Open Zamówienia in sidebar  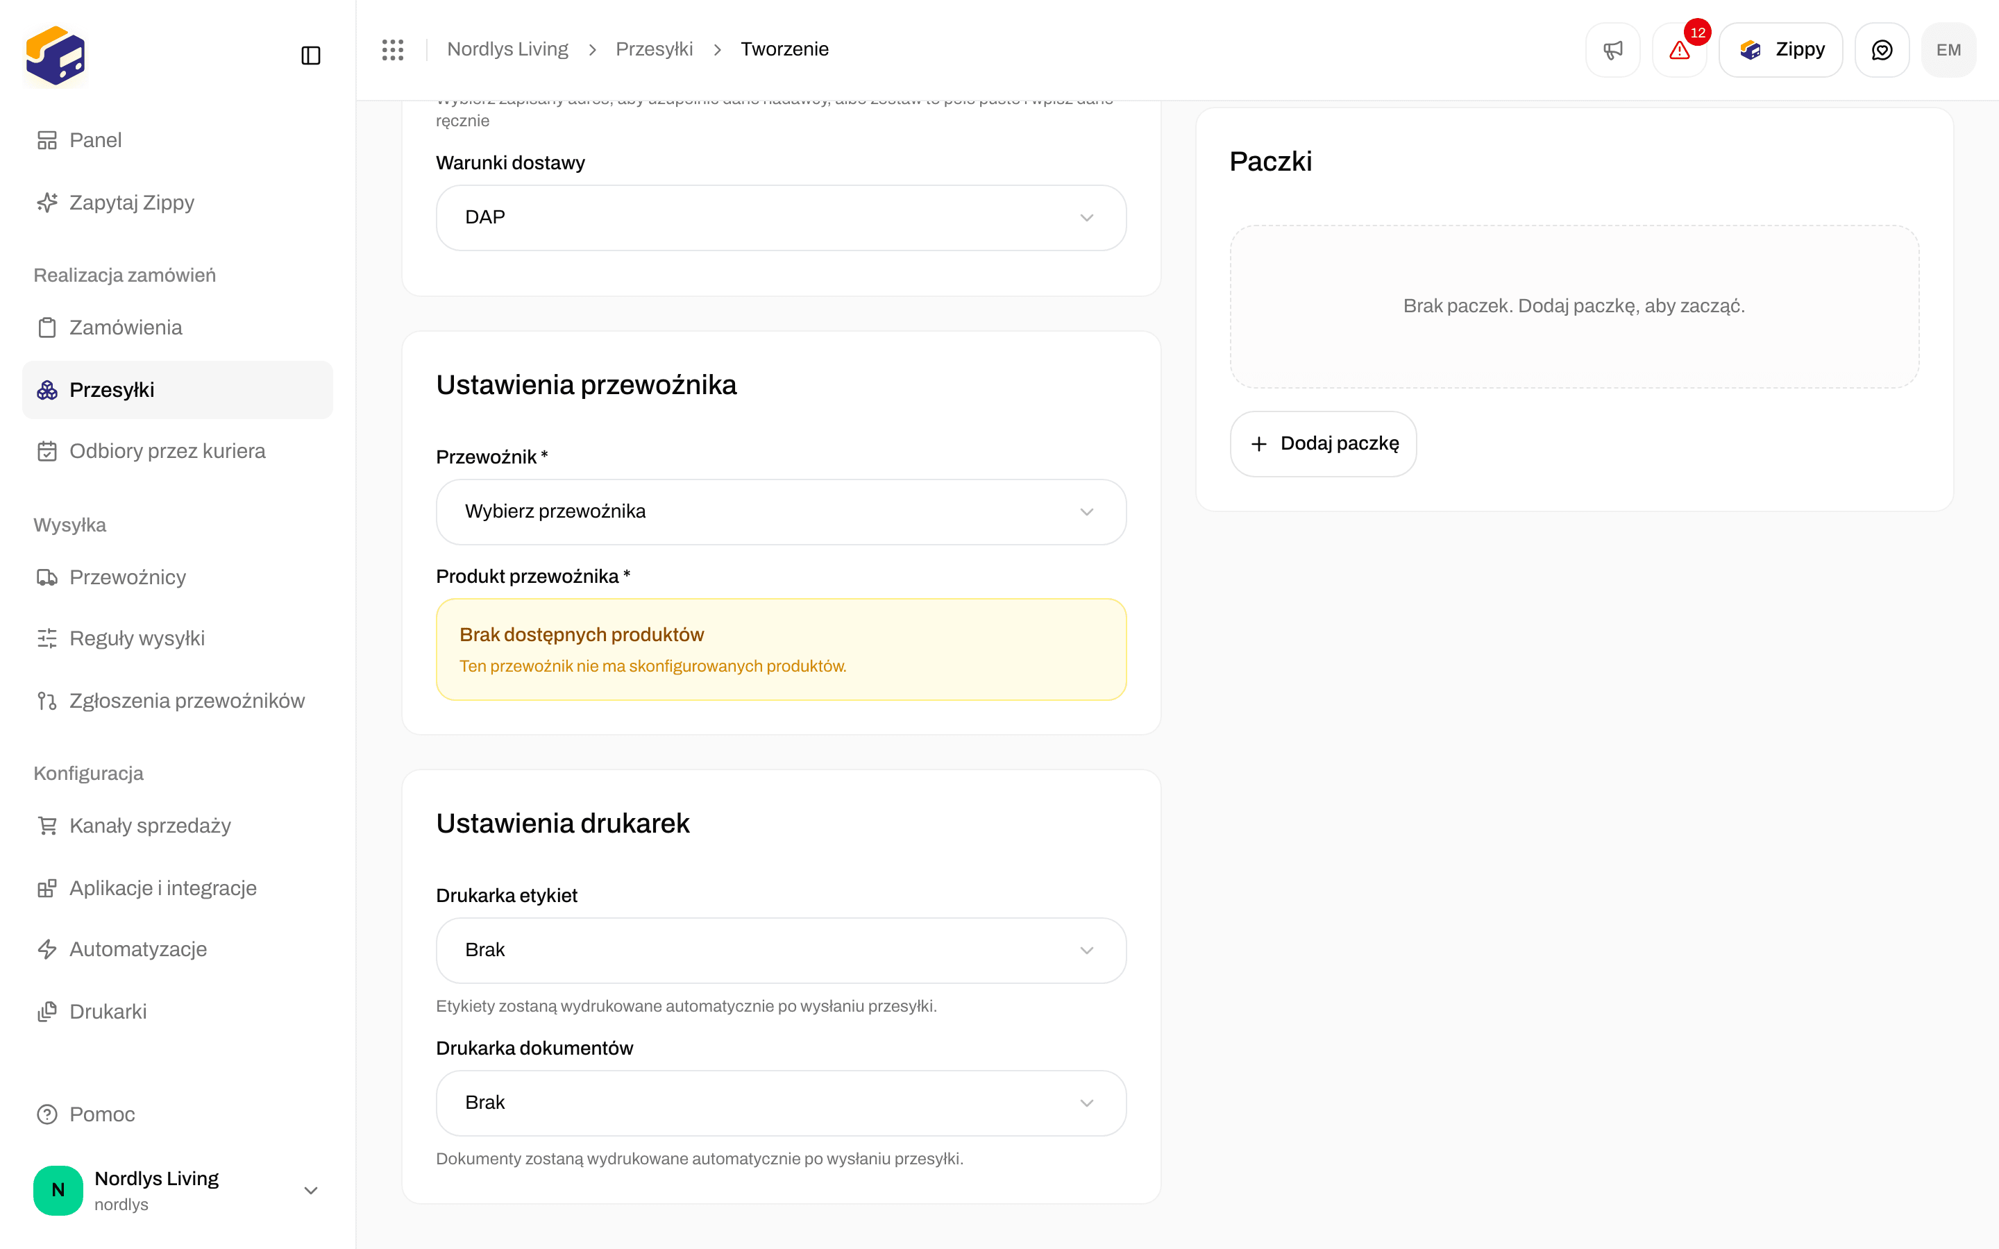coord(178,328)
